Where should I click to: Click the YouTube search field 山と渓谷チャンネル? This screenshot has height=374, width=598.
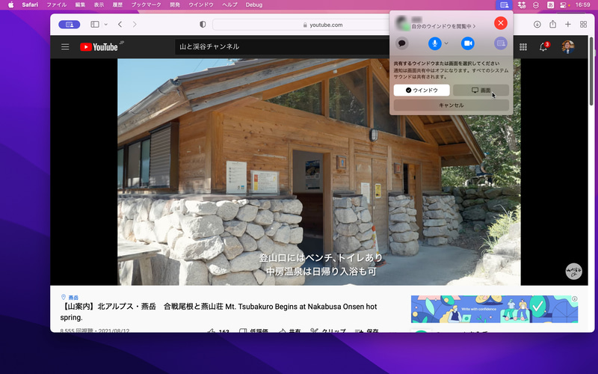click(x=283, y=46)
